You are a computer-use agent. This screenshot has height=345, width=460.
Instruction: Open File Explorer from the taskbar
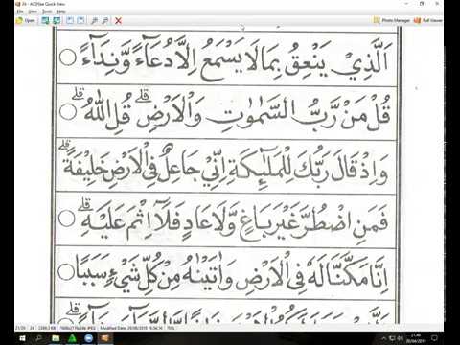pyautogui.click(x=56, y=338)
